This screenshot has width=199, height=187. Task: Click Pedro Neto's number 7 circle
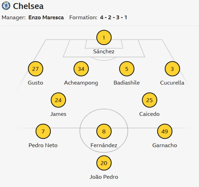pyautogui.click(x=43, y=131)
